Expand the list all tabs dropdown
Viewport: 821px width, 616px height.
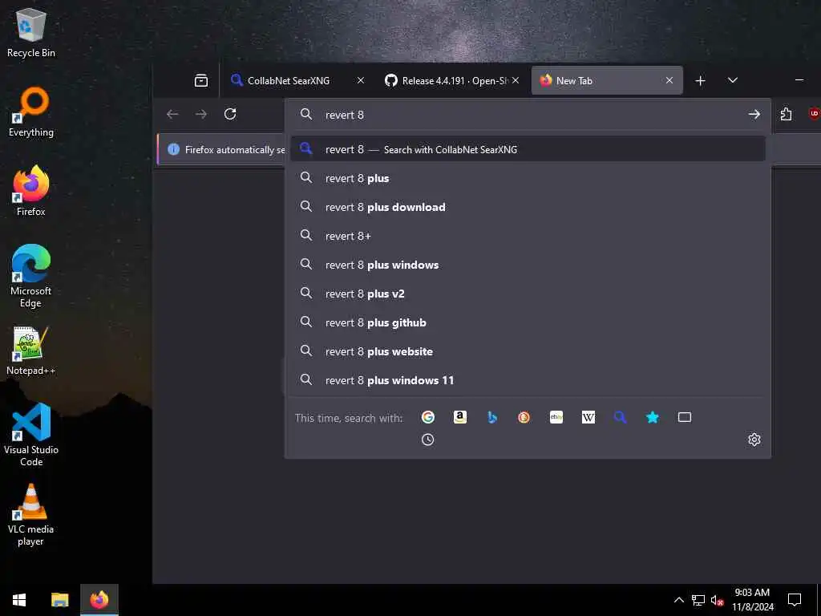coord(733,81)
